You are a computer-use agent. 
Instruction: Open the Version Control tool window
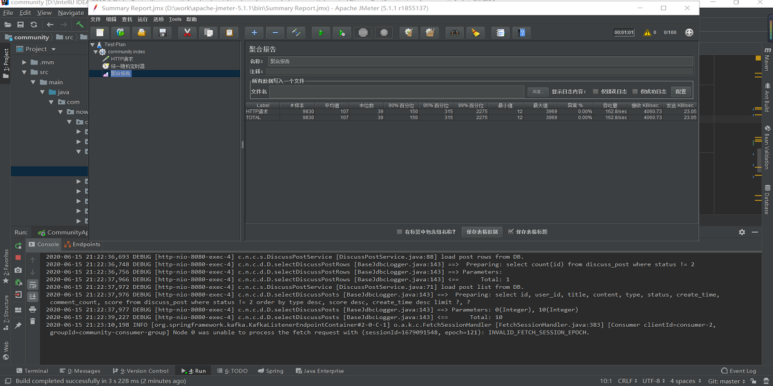point(140,371)
